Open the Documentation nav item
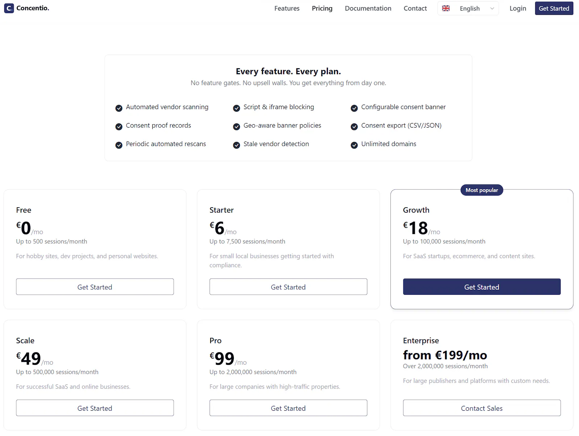The image size is (579, 436). click(x=368, y=8)
